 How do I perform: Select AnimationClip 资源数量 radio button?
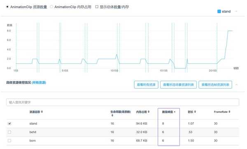(7, 7)
